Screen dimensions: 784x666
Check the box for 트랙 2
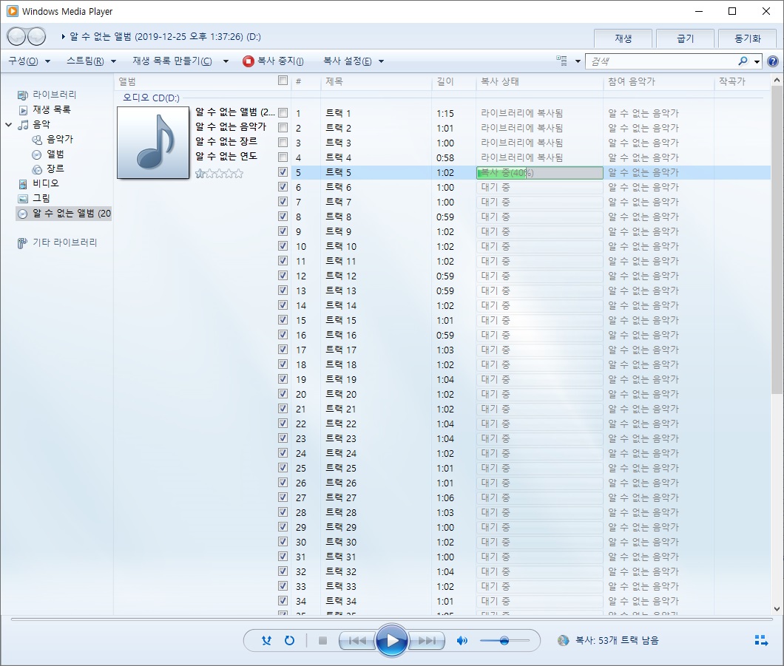pos(283,128)
